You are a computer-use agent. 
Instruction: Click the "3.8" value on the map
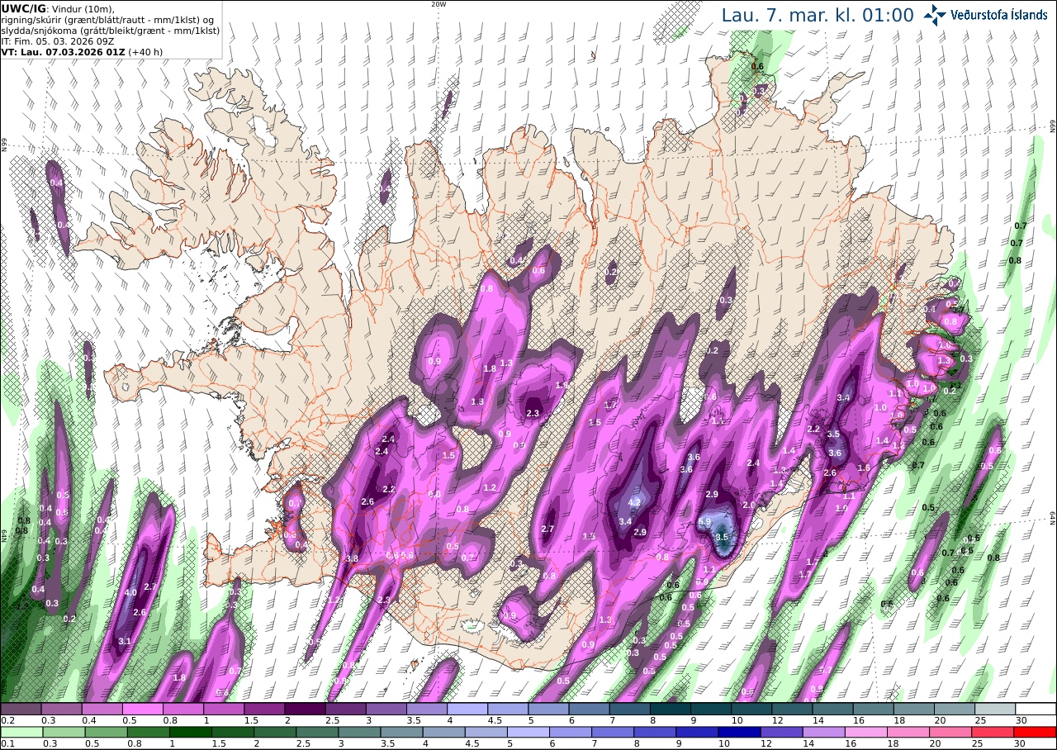click(352, 559)
